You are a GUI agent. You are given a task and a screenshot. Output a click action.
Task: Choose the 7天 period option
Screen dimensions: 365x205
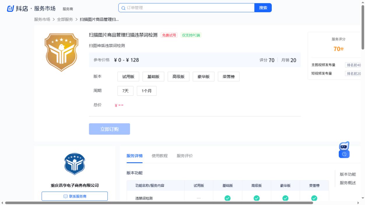125,91
